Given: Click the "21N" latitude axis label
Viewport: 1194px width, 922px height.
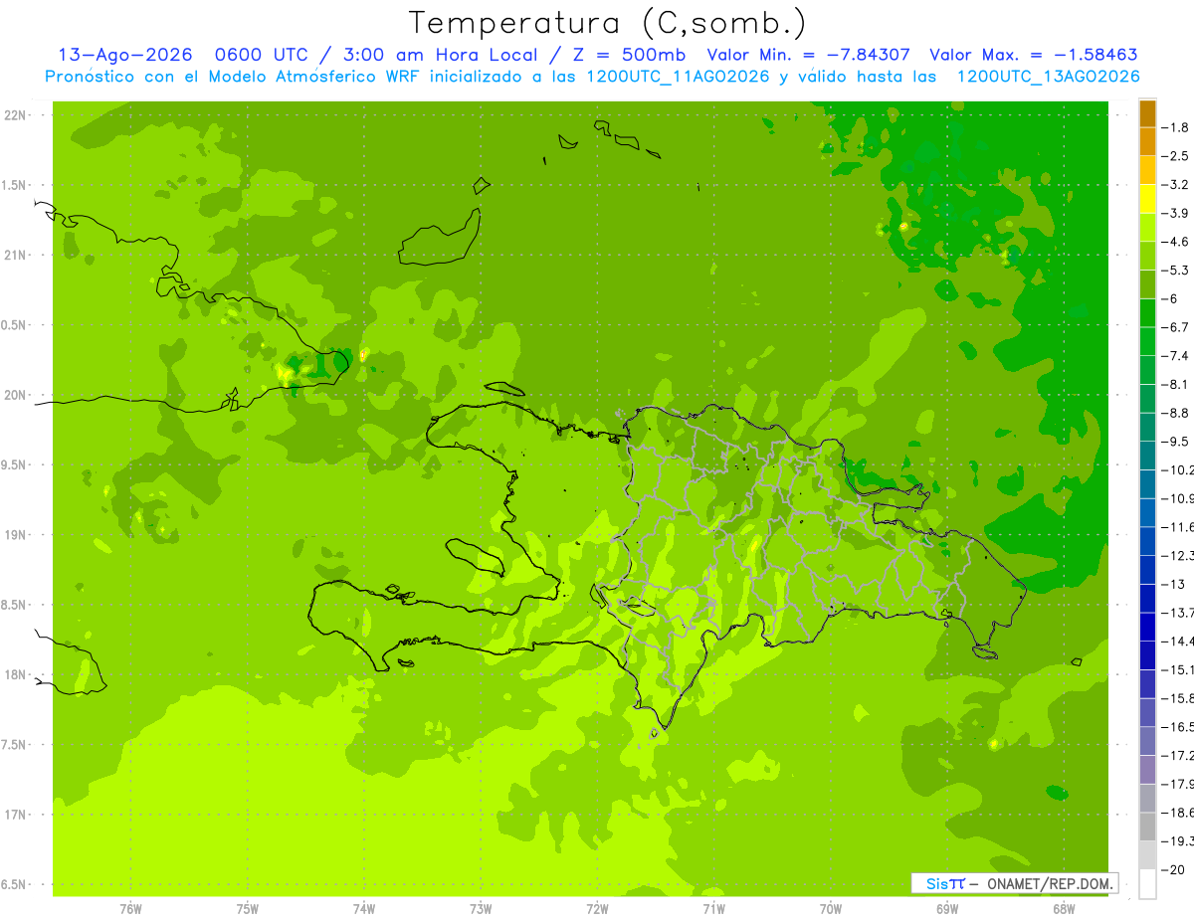Looking at the screenshot, I should [15, 256].
